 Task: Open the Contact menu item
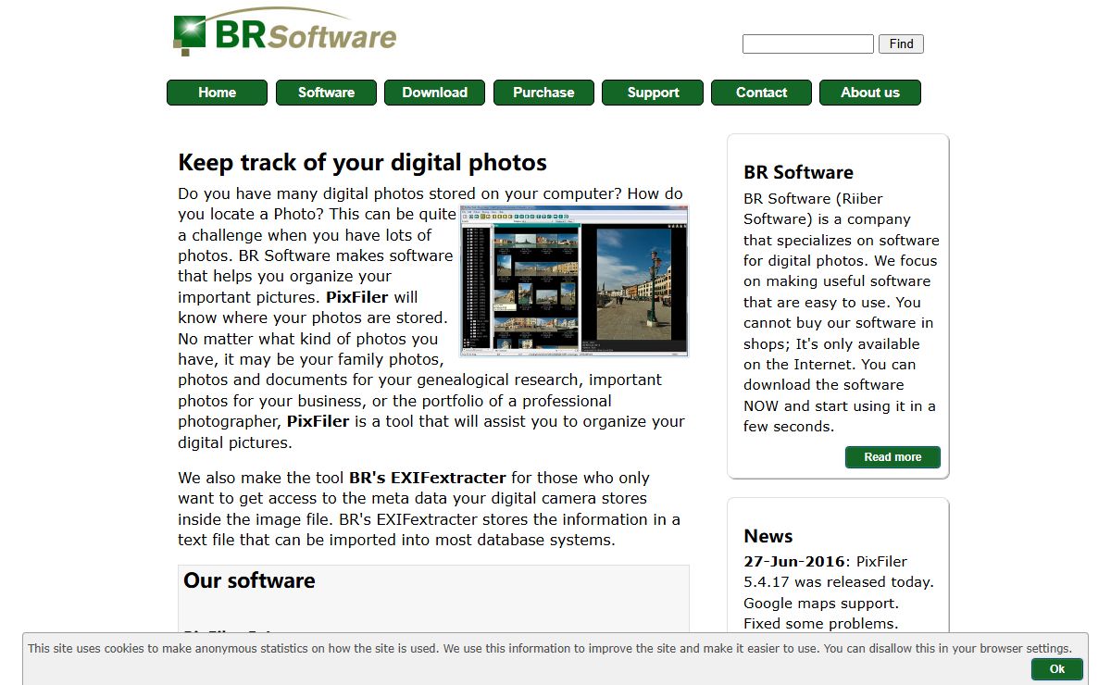pyautogui.click(x=761, y=93)
